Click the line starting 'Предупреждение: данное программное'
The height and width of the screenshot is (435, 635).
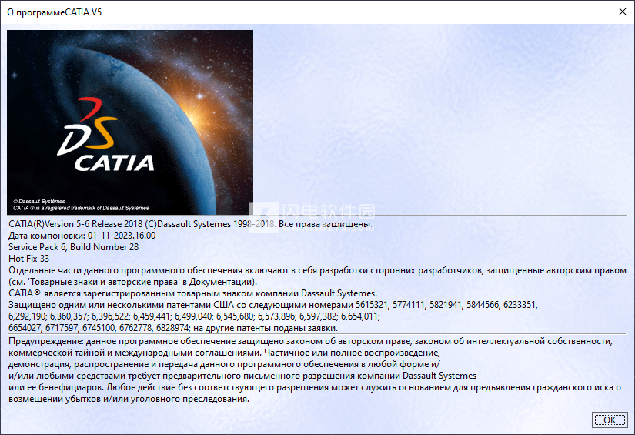tap(311, 341)
